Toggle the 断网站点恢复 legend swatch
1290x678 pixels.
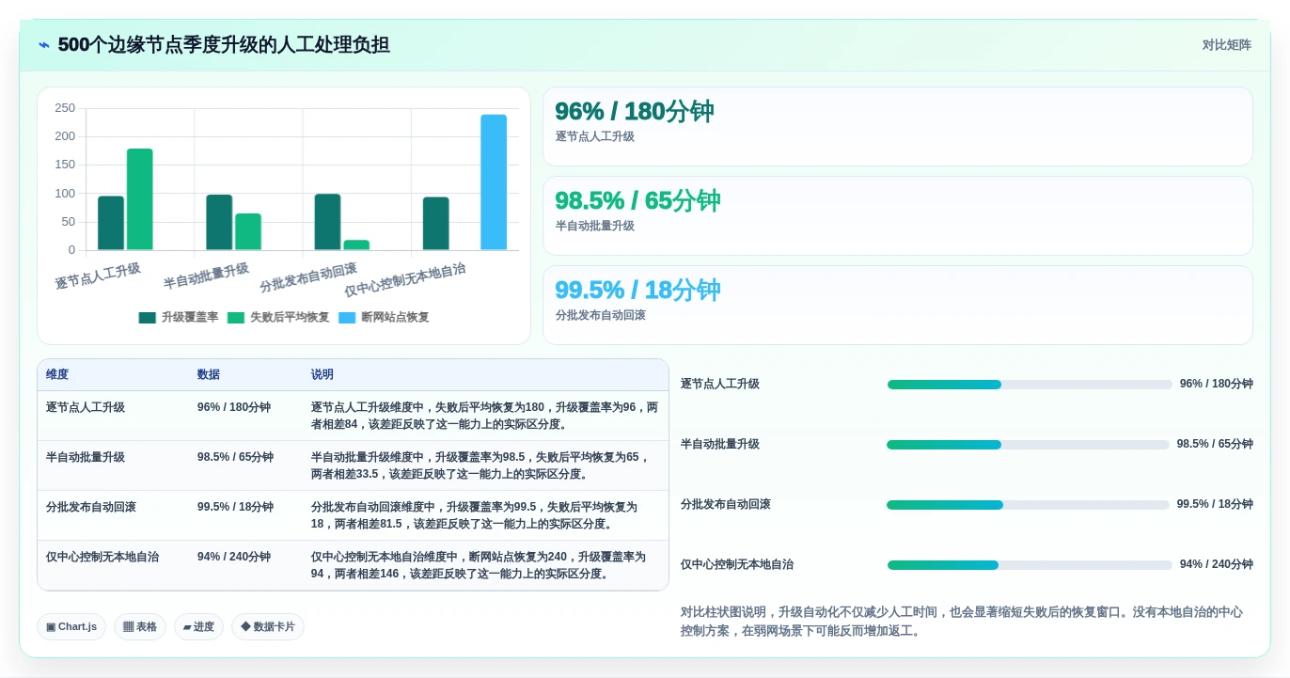347,318
